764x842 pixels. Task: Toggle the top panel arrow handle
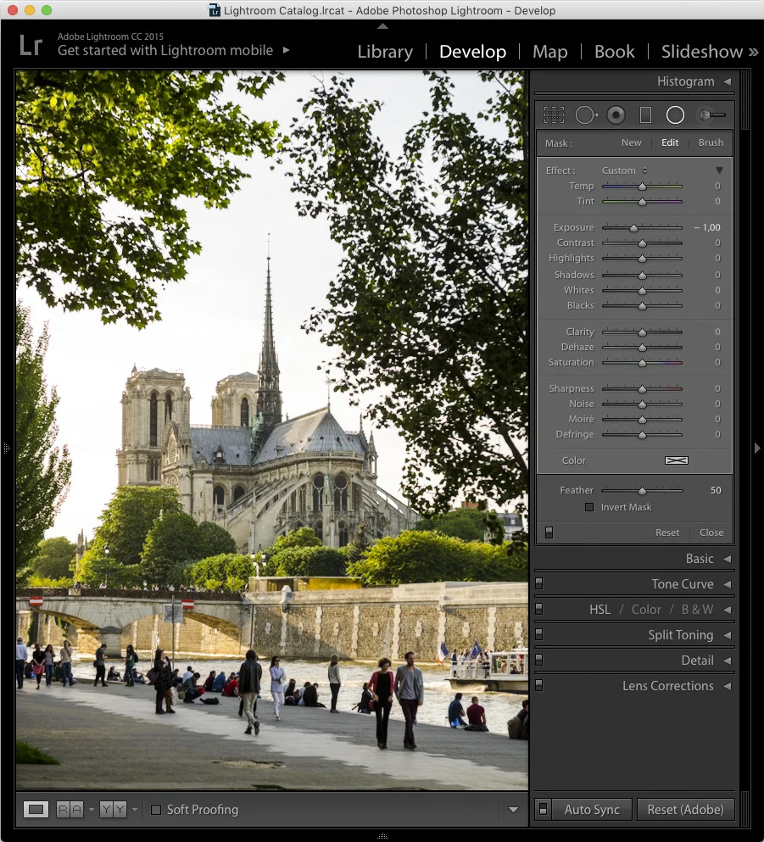tap(382, 25)
